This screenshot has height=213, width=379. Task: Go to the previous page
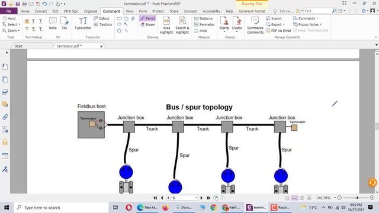(x=162, y=198)
